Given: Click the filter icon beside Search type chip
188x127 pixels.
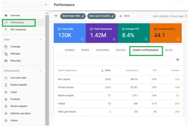Looking at the screenshot, I should [x=56, y=16].
